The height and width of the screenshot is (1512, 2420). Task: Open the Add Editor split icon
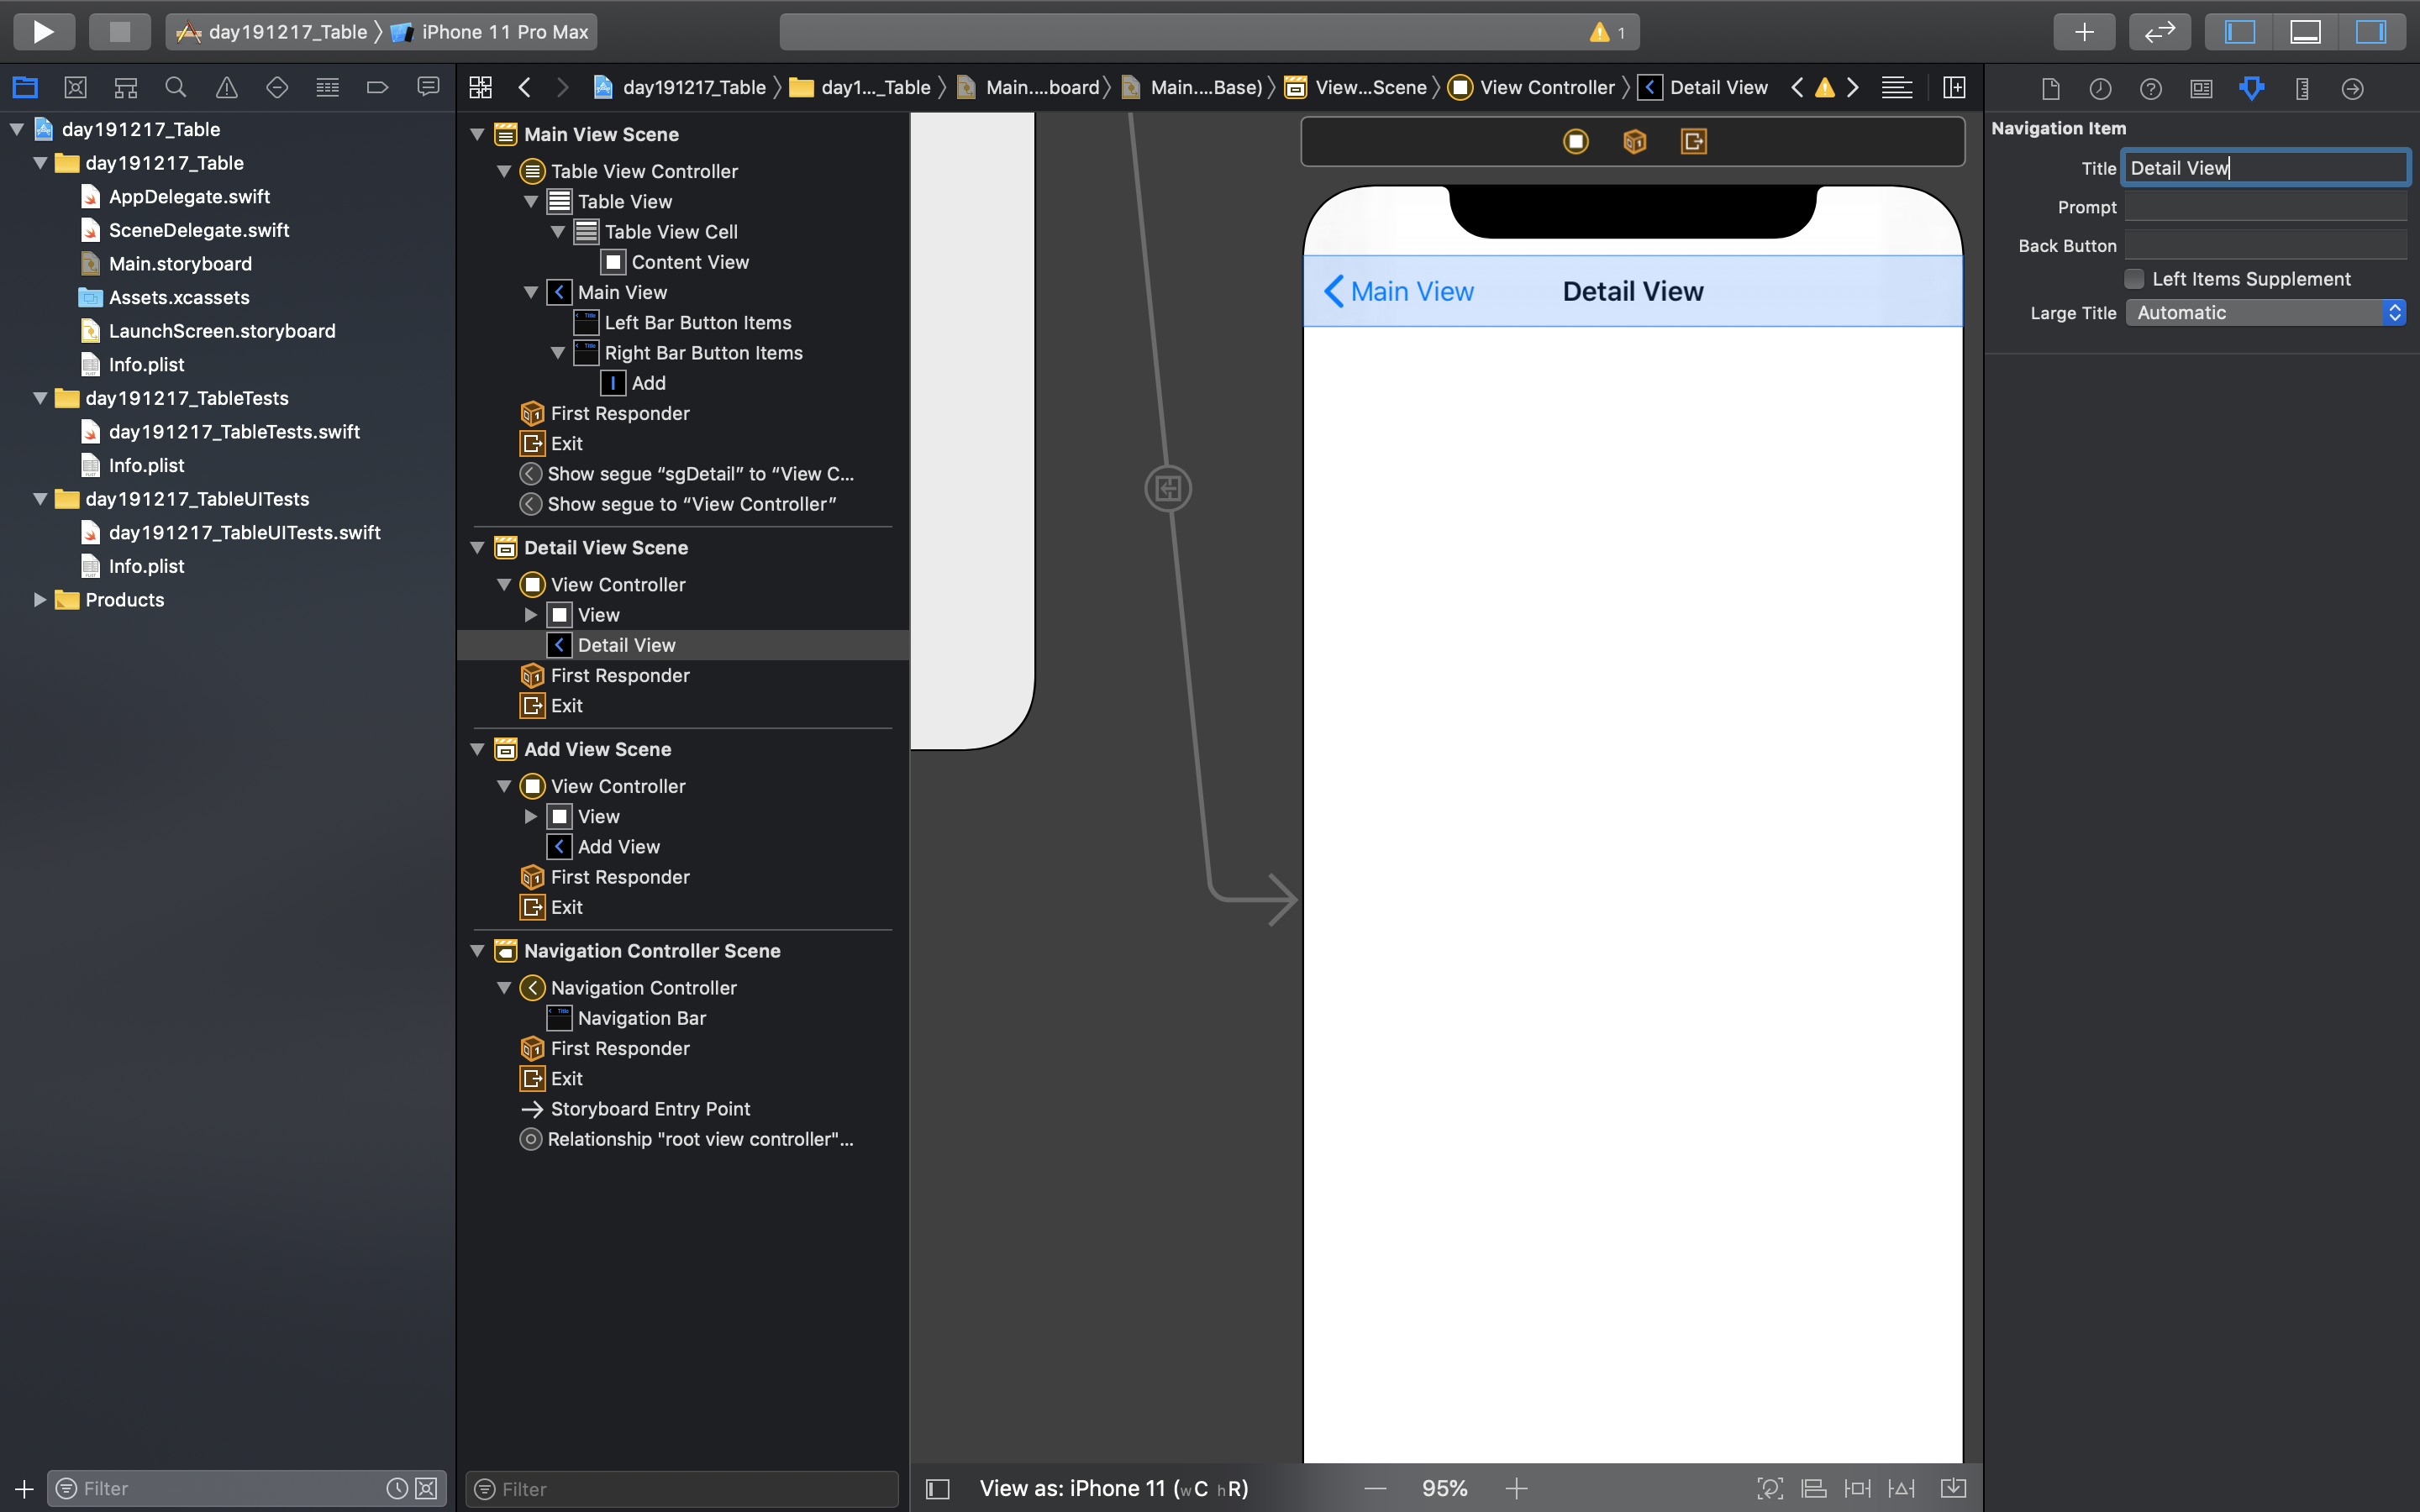pos(1953,88)
